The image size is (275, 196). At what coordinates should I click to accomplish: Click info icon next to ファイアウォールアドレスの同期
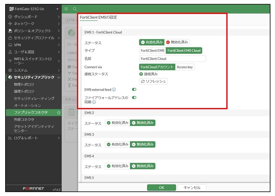(94, 102)
